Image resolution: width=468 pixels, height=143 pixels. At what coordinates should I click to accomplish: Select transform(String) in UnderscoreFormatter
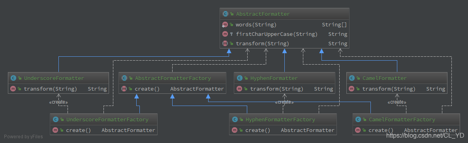tap(51, 89)
